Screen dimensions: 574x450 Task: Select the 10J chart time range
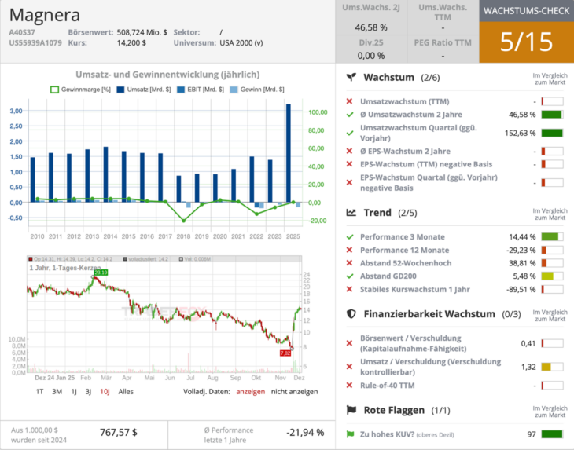click(x=104, y=391)
